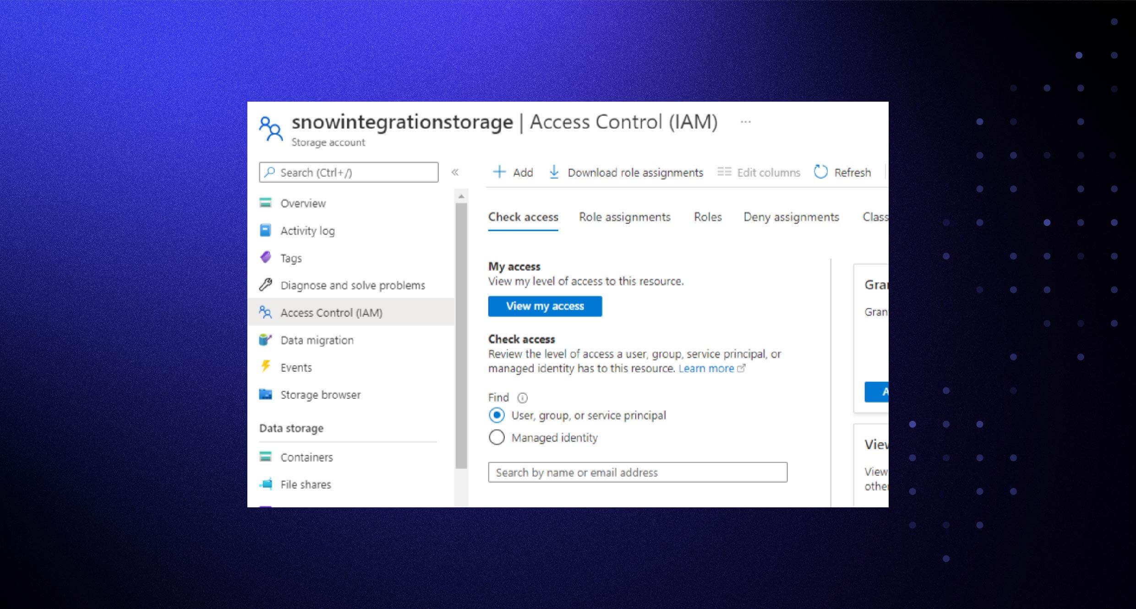Select the Tags icon
Screen dimensions: 1136x609
tap(267, 258)
